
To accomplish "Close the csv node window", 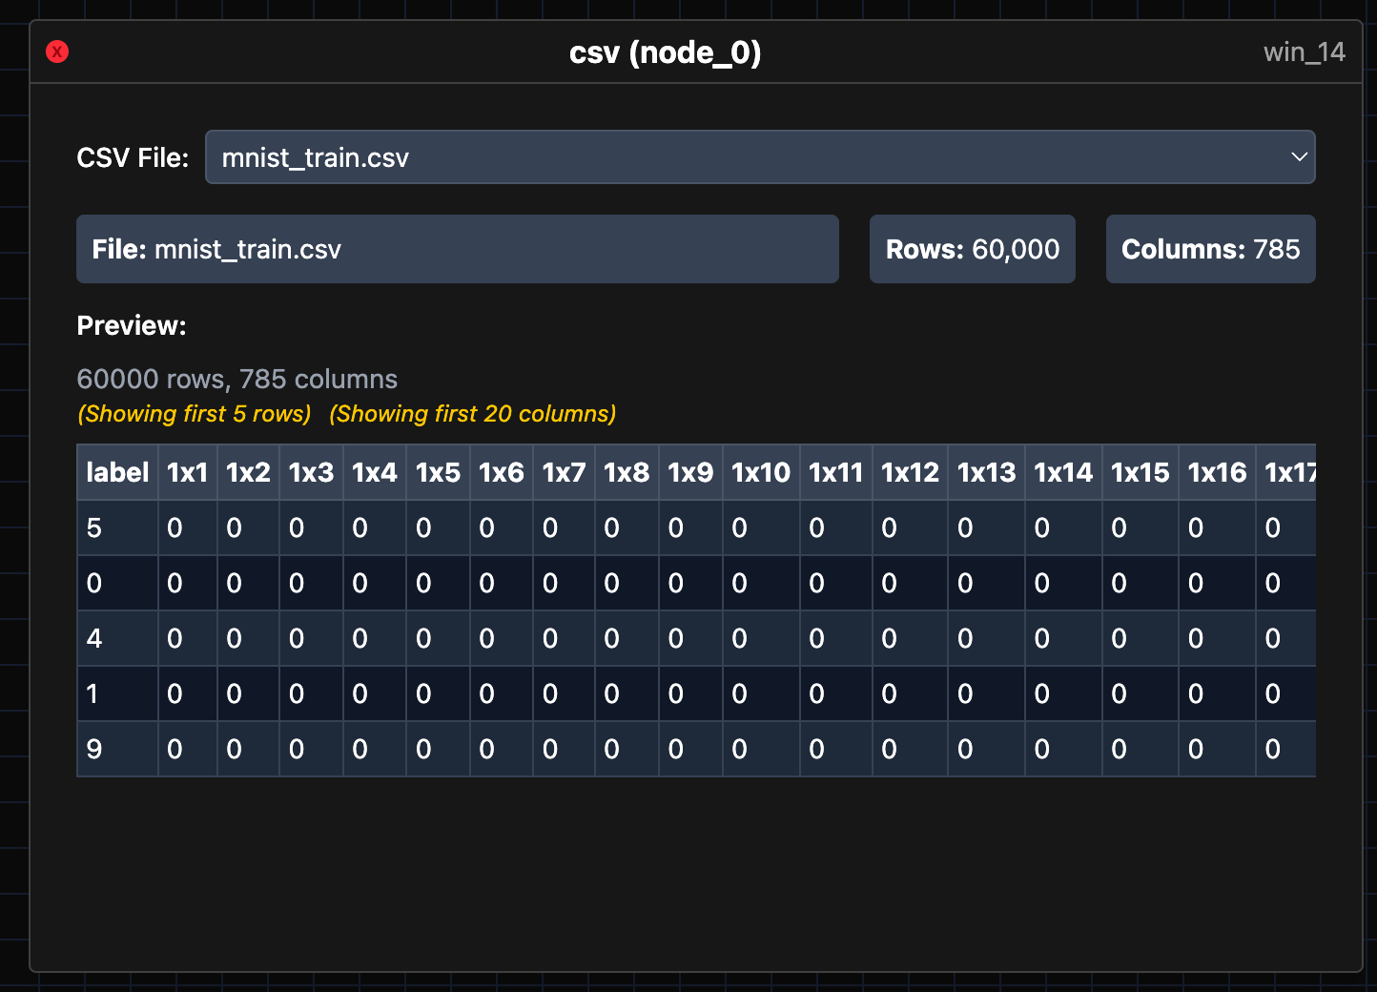I will pyautogui.click(x=57, y=52).
